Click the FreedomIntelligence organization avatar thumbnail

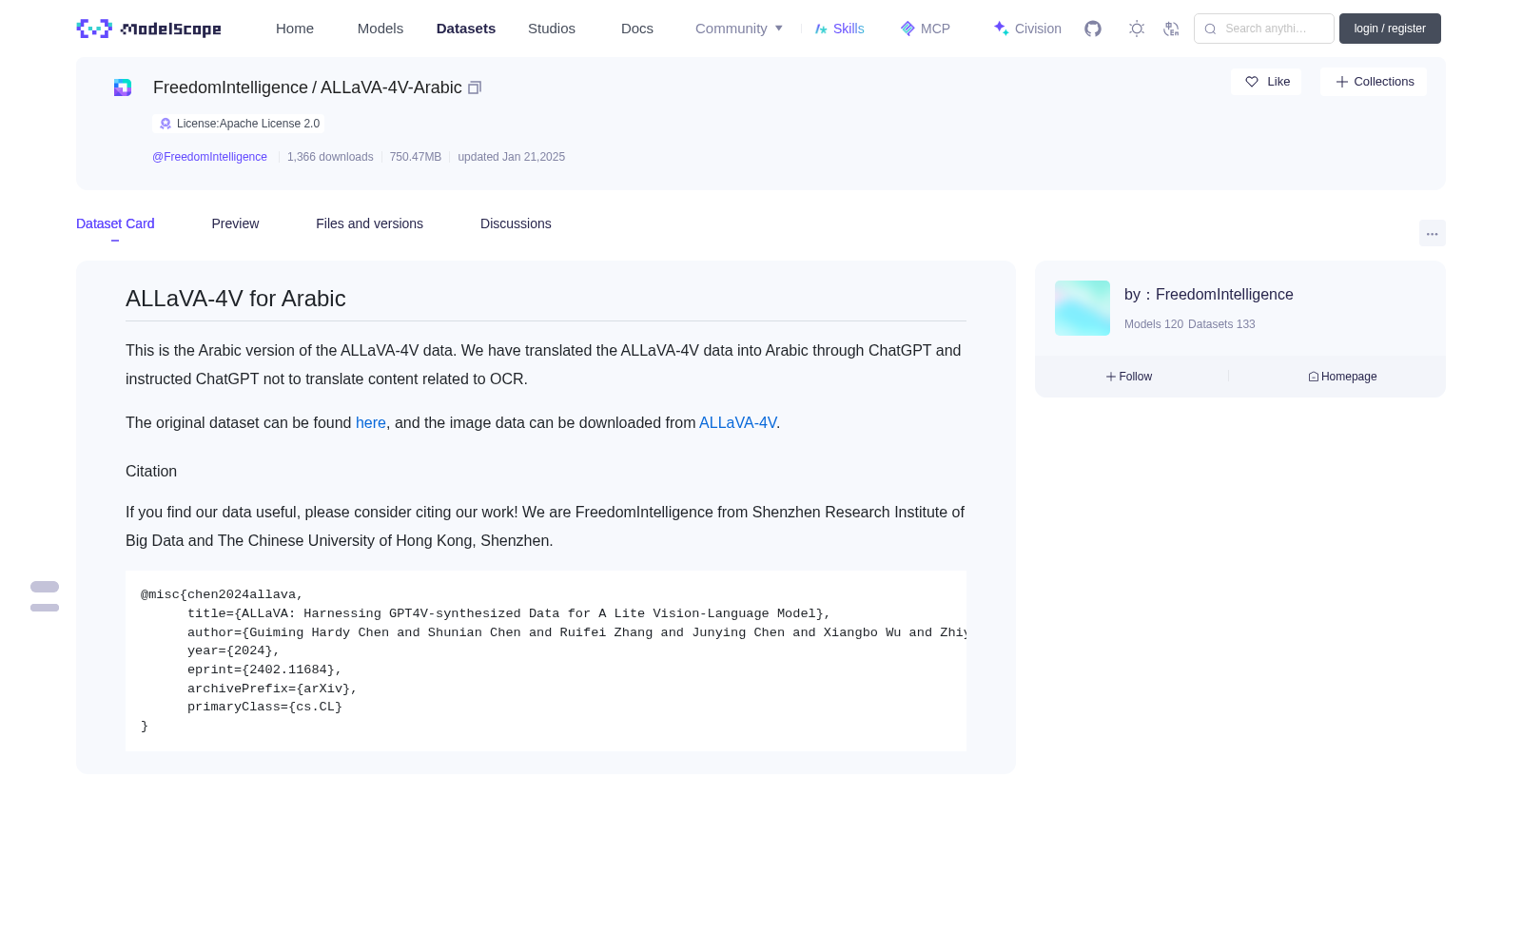click(x=1083, y=308)
